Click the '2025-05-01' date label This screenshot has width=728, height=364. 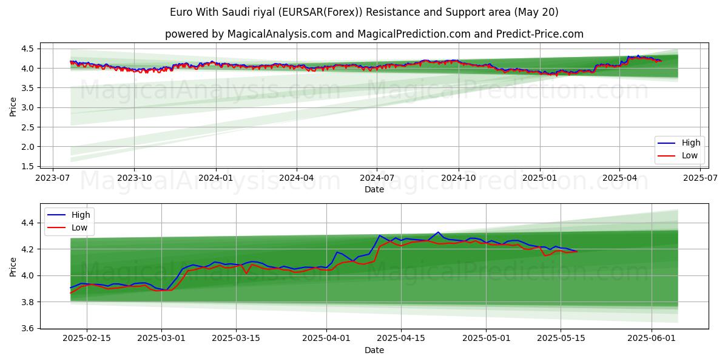coord(486,339)
